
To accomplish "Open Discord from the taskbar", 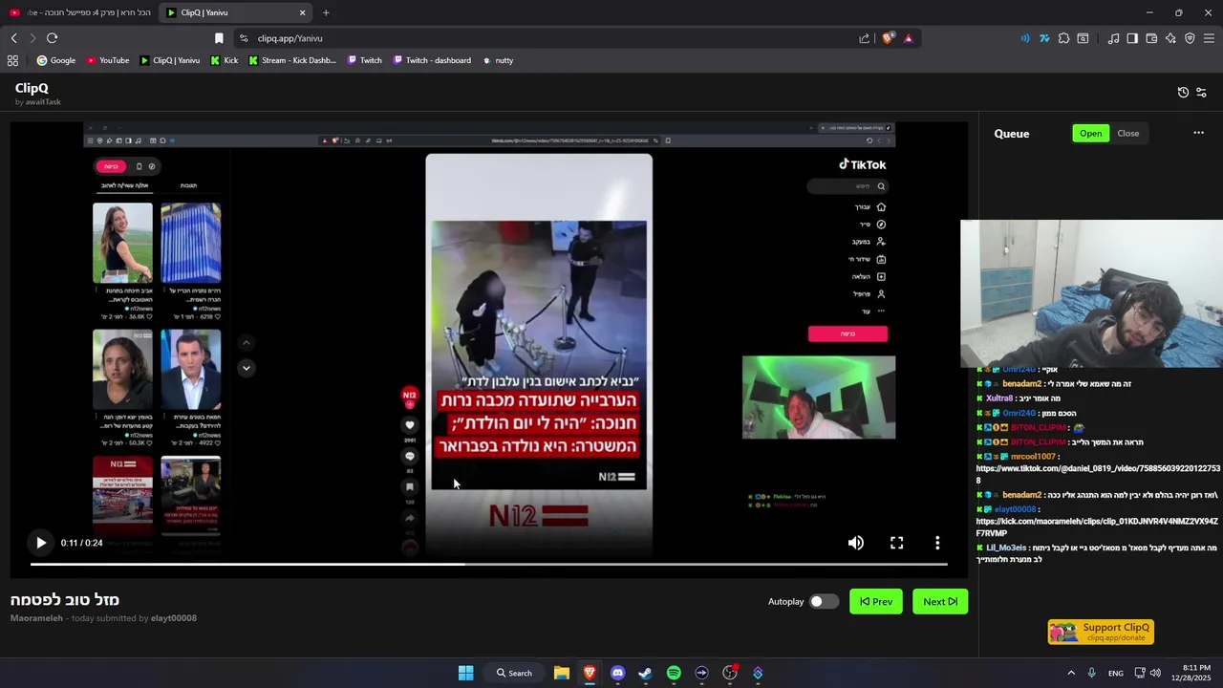I will (617, 673).
